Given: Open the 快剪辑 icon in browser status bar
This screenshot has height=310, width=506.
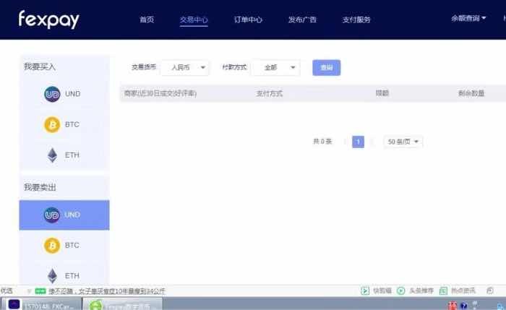Looking at the screenshot, I should pyautogui.click(x=365, y=290).
